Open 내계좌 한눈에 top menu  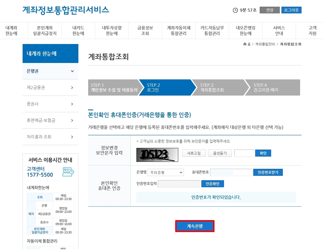click(x=11, y=30)
